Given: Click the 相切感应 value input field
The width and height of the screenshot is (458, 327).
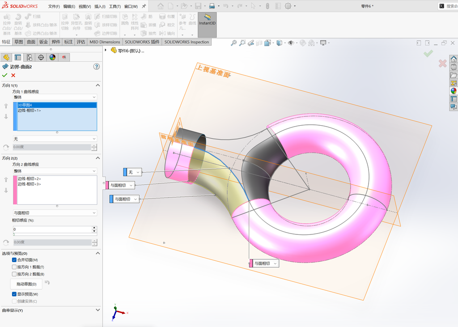Looking at the screenshot, I should click(53, 229).
